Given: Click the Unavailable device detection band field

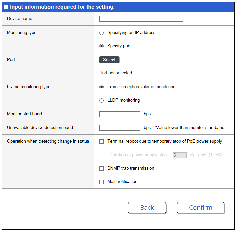Looking at the screenshot, I should 120,128.
